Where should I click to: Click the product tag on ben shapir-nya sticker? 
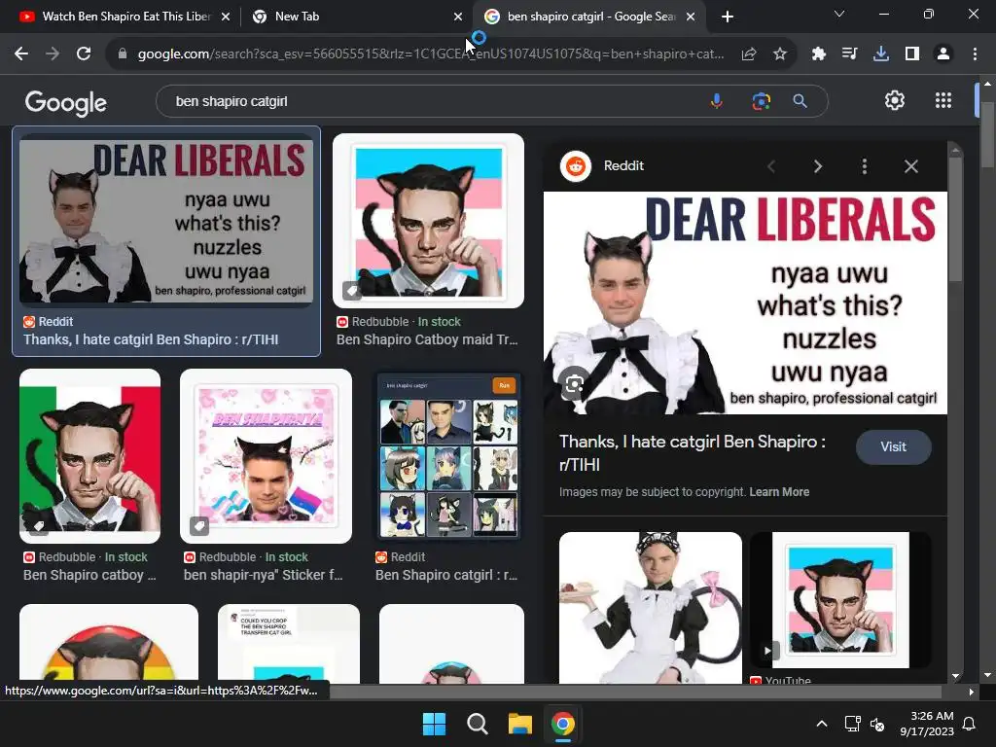[198, 526]
